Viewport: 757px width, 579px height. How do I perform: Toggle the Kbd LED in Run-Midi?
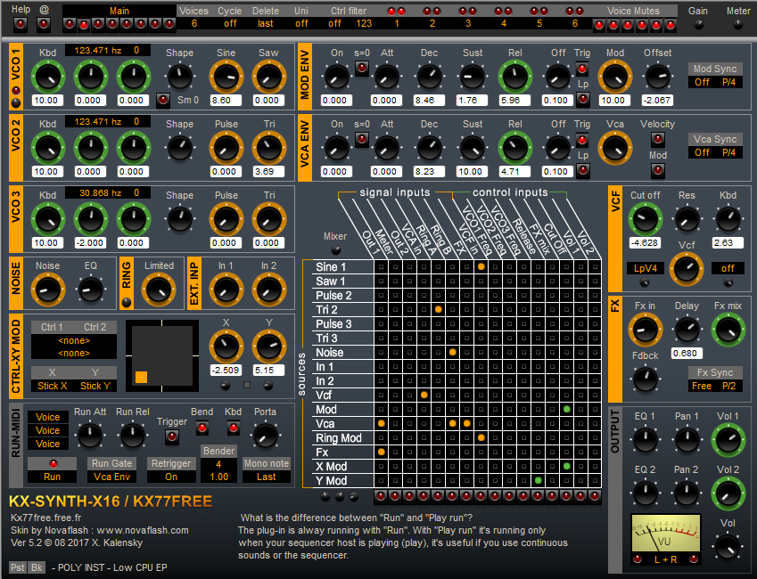(234, 428)
